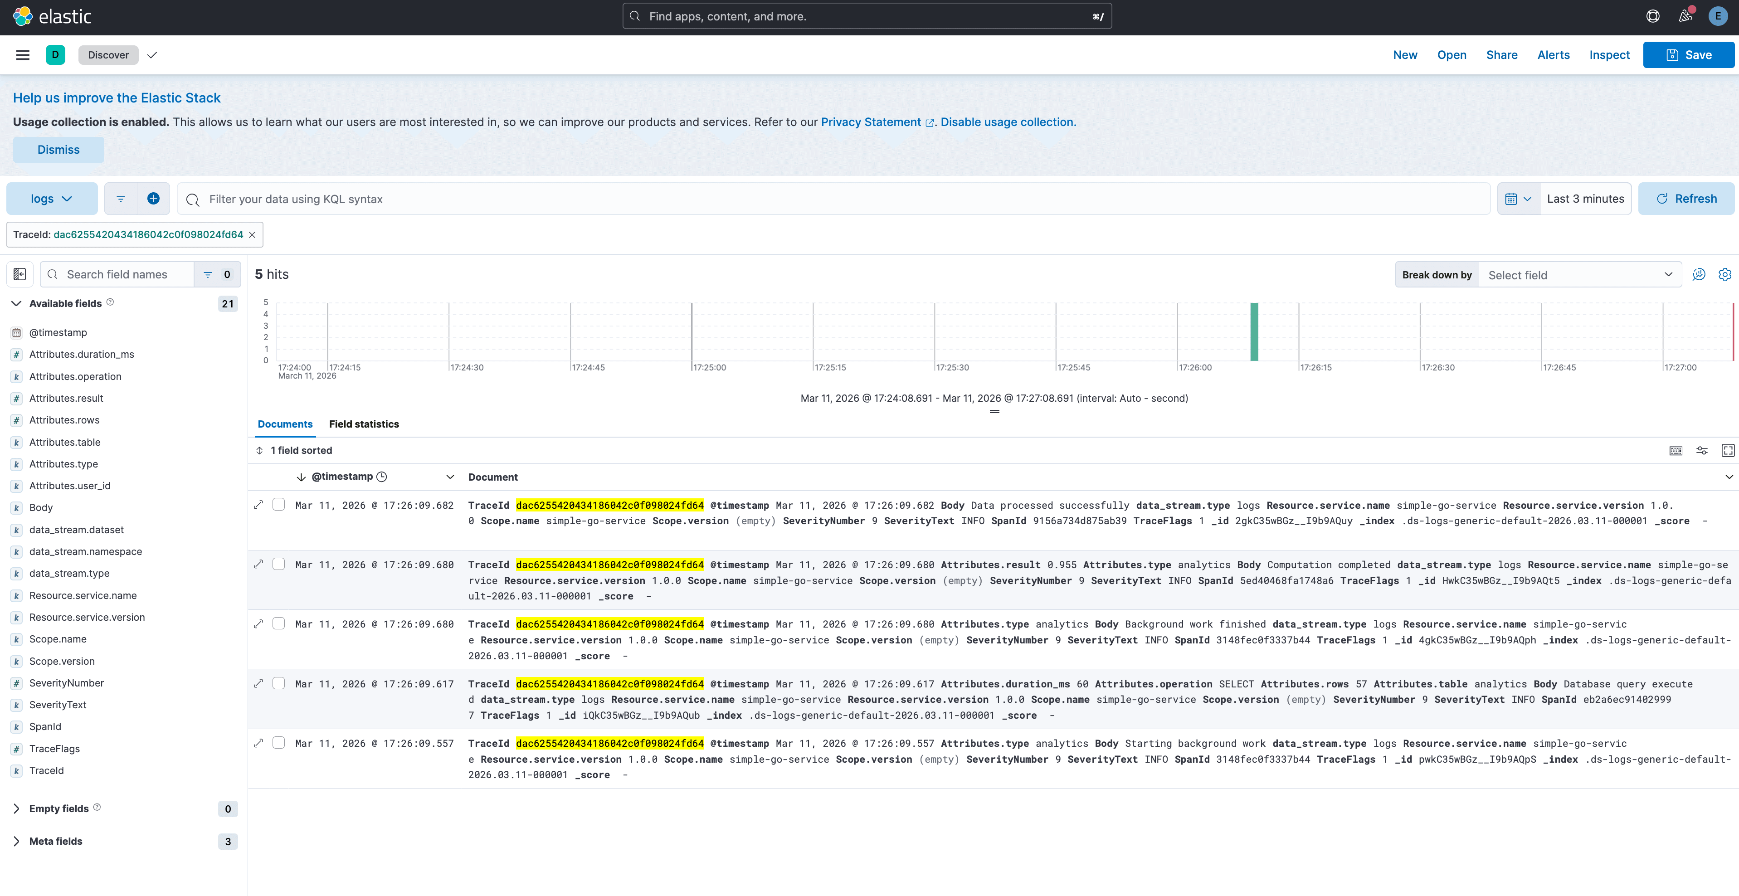Image resolution: width=1739 pixels, height=896 pixels.
Task: Switch to the Field statistics tab
Action: point(364,424)
